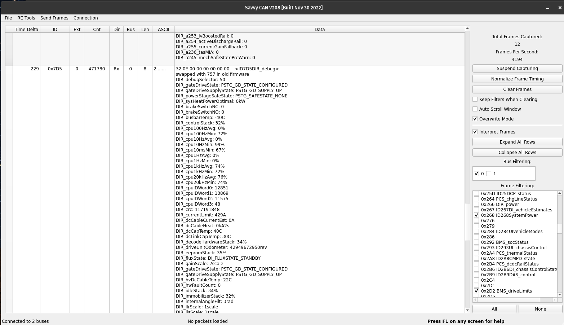Check the 0x284 ID284UIvehicleModes filter
Screen dimensions: 564x325
pyautogui.click(x=476, y=232)
